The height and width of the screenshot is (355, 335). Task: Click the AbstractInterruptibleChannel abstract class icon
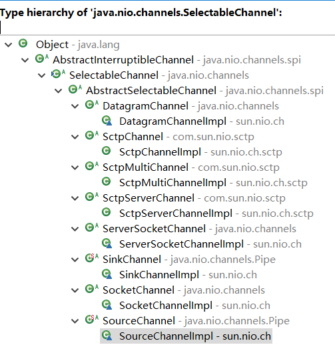[42, 59]
